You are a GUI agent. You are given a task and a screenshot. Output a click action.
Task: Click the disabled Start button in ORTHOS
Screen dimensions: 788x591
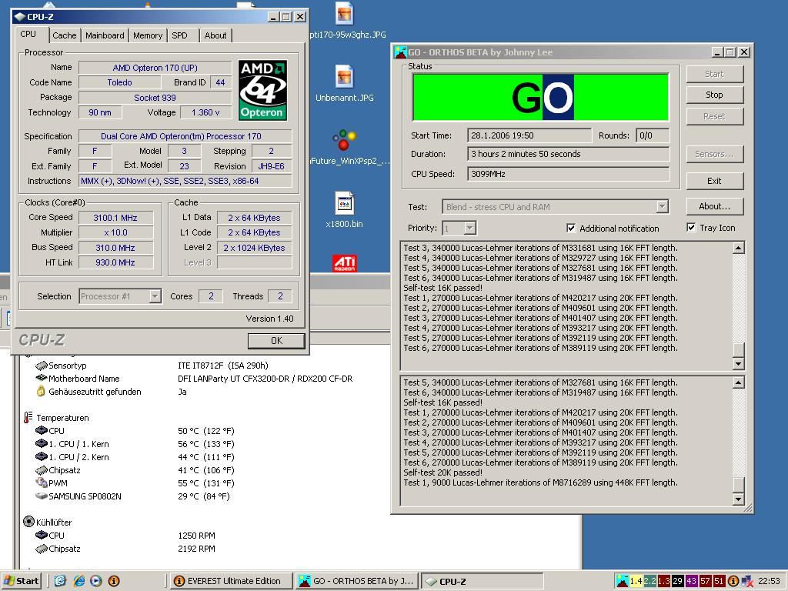click(715, 74)
